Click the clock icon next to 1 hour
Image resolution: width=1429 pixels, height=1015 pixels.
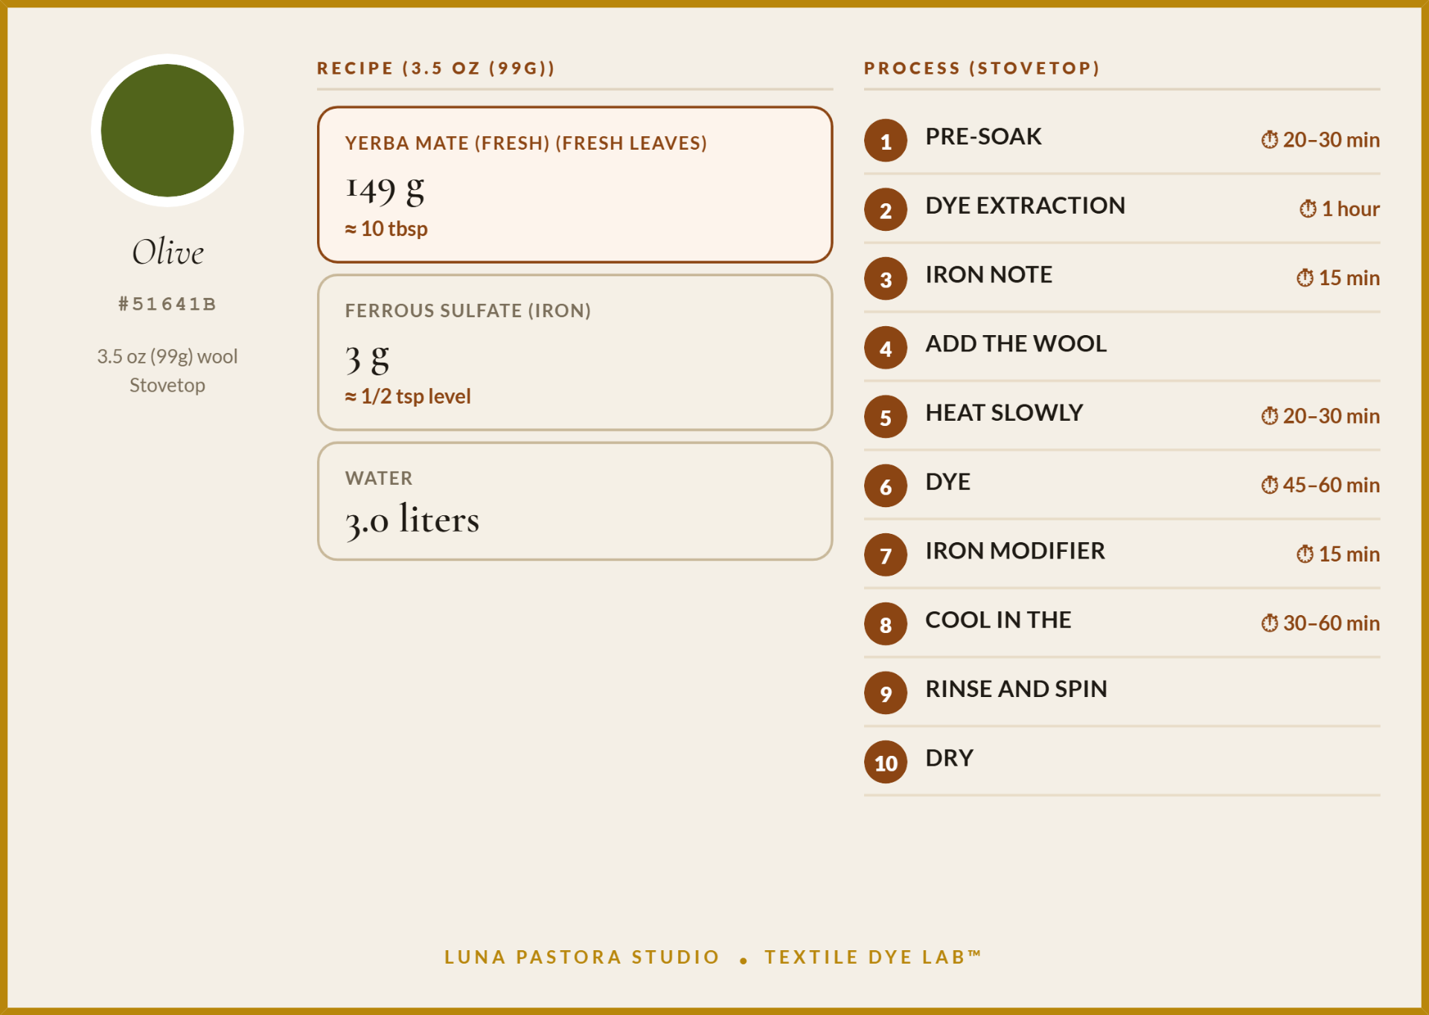(x=1308, y=209)
